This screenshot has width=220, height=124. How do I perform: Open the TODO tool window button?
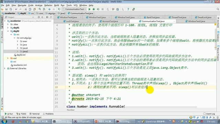pyautogui.click(x=21, y=114)
